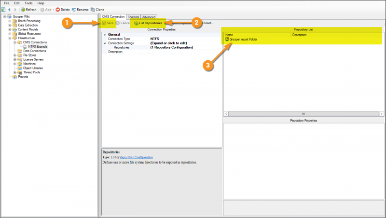Click the Clone toolbar button
This screenshot has height=218, width=386.
tap(97, 10)
